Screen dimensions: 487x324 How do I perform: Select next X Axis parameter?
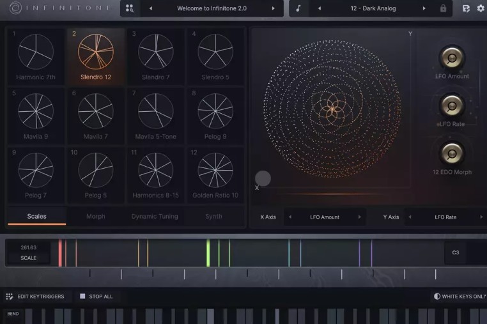pos(360,217)
